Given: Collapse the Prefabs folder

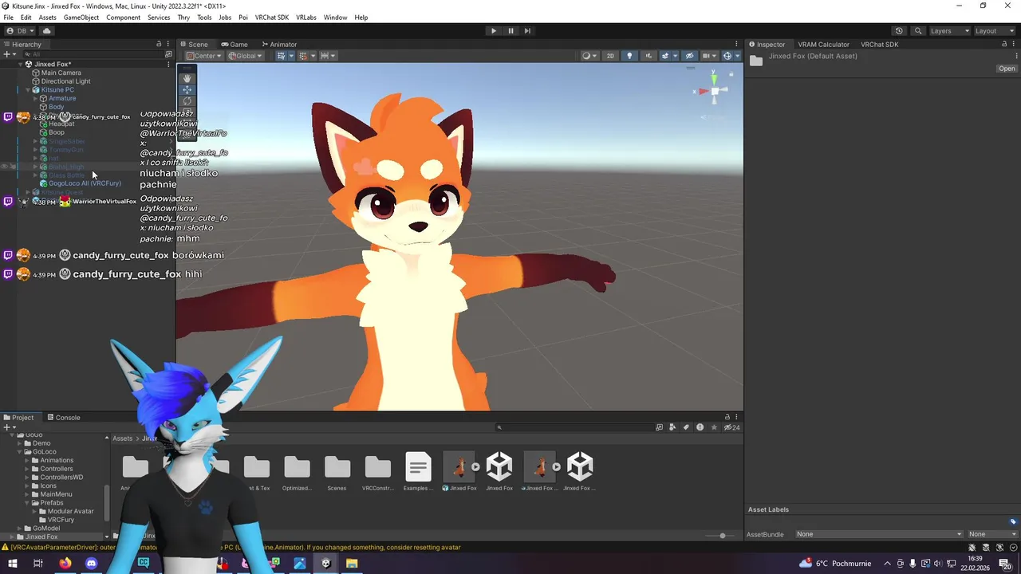Looking at the screenshot, I should click(28, 503).
